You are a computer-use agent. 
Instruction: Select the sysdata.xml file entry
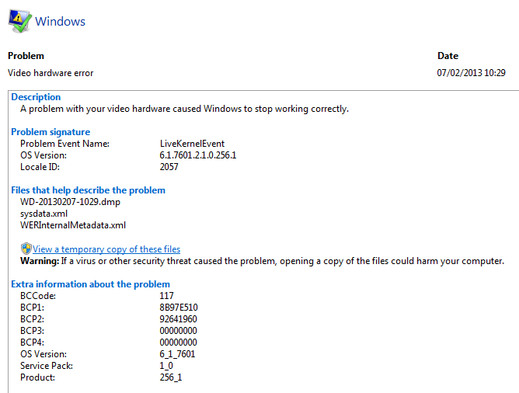(46, 214)
